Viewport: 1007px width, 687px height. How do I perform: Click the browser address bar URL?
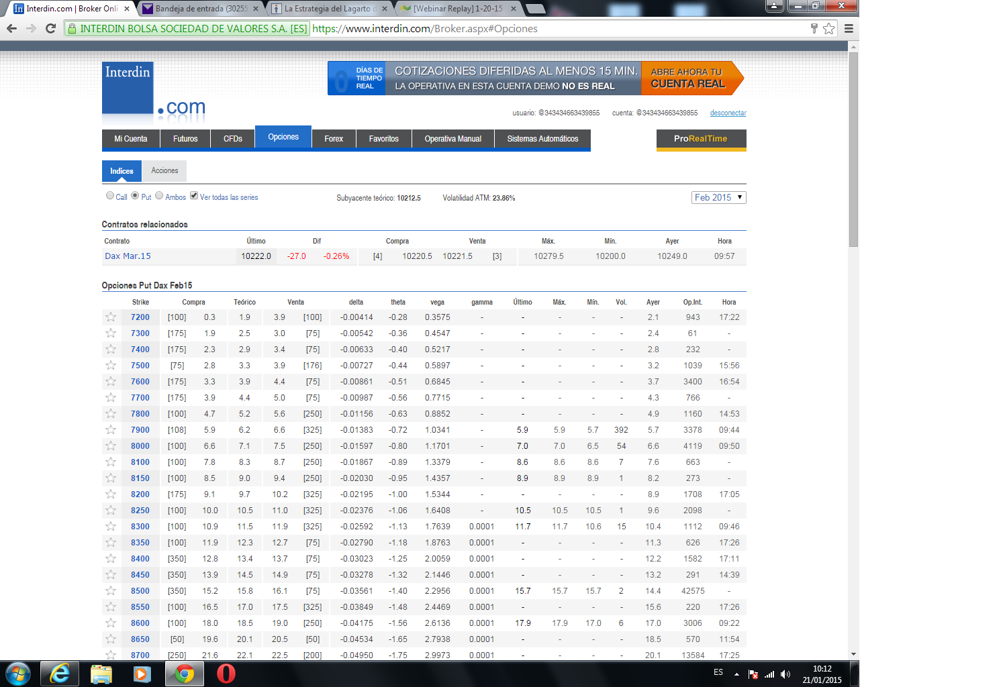coord(425,29)
